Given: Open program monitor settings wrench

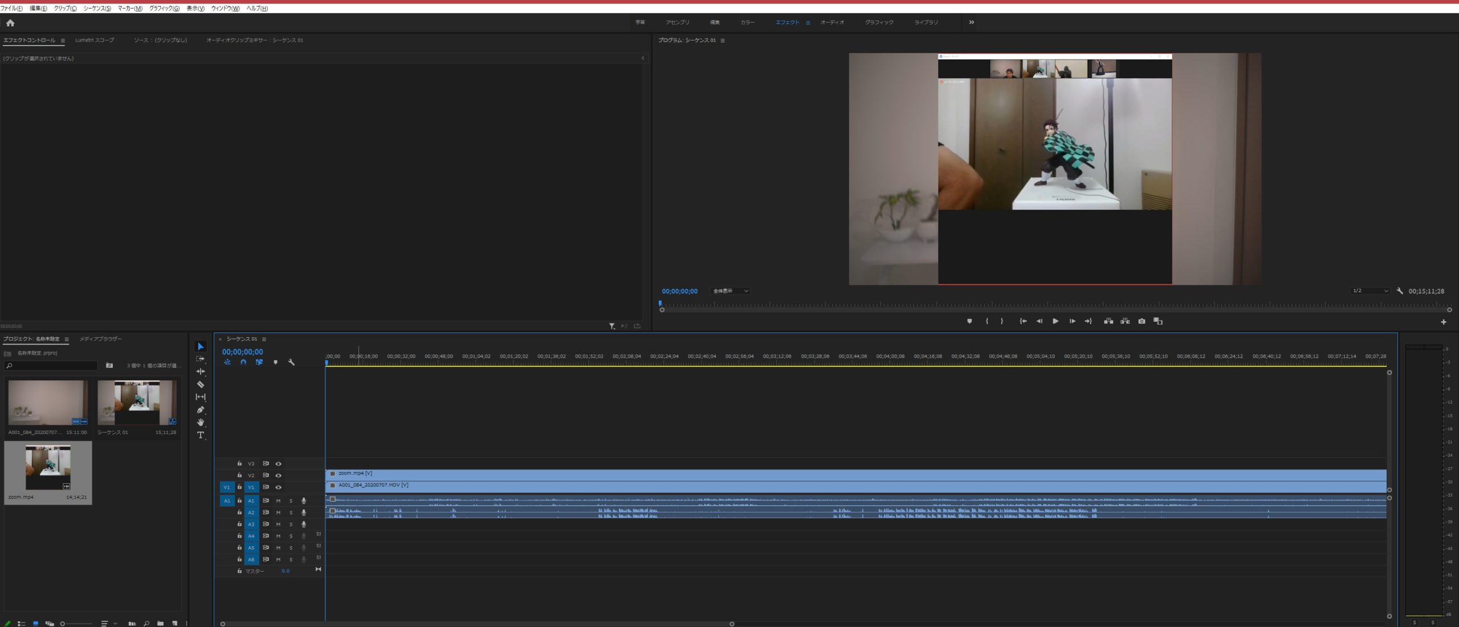Looking at the screenshot, I should point(1400,291).
